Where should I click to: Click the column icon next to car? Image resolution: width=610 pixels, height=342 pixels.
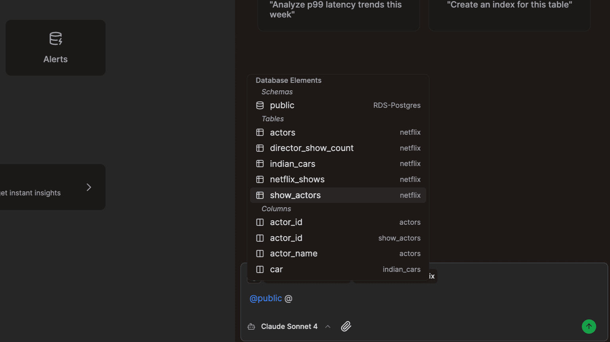pos(260,269)
